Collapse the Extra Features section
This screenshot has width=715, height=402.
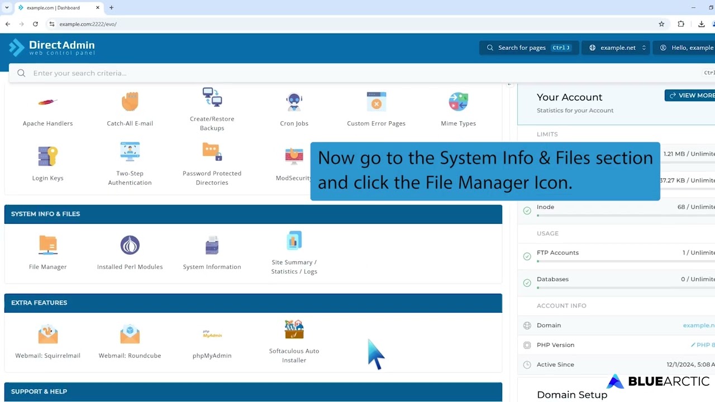point(253,303)
